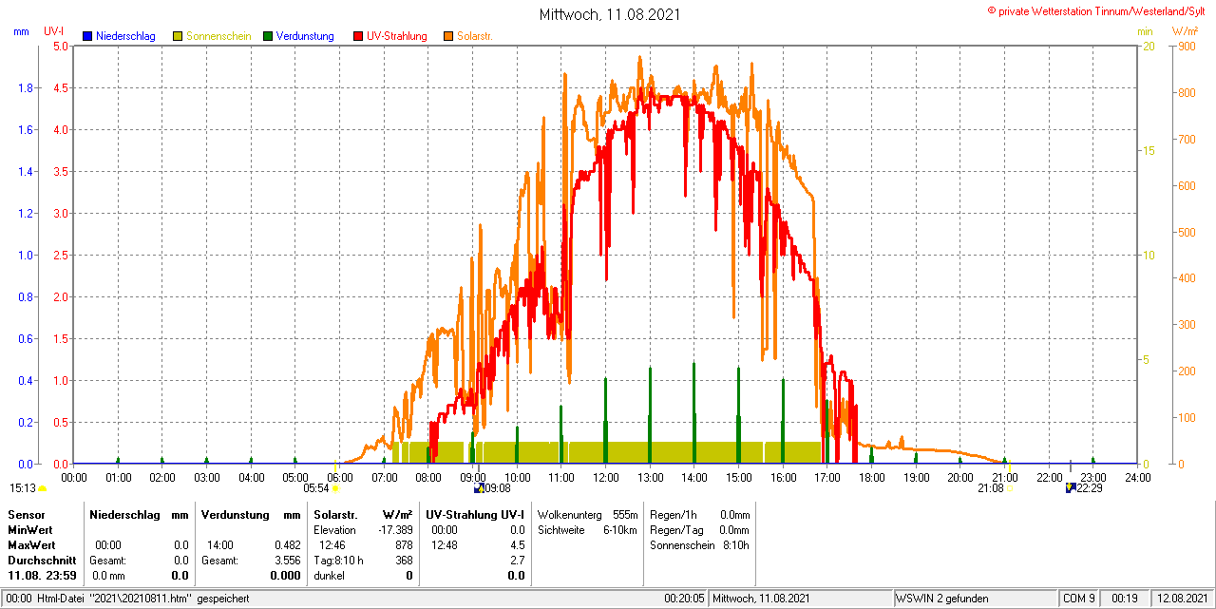Click the moon icon beside 22:29
The image size is (1216, 609).
(x=1071, y=488)
